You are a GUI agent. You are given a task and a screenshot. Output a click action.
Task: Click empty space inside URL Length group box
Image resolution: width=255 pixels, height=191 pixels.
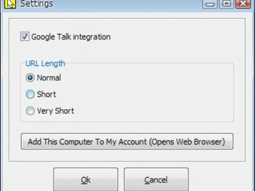pyautogui.click(x=153, y=95)
